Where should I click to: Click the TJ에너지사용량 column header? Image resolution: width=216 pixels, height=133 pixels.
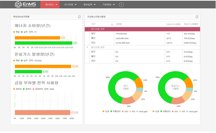[x=173, y=24]
